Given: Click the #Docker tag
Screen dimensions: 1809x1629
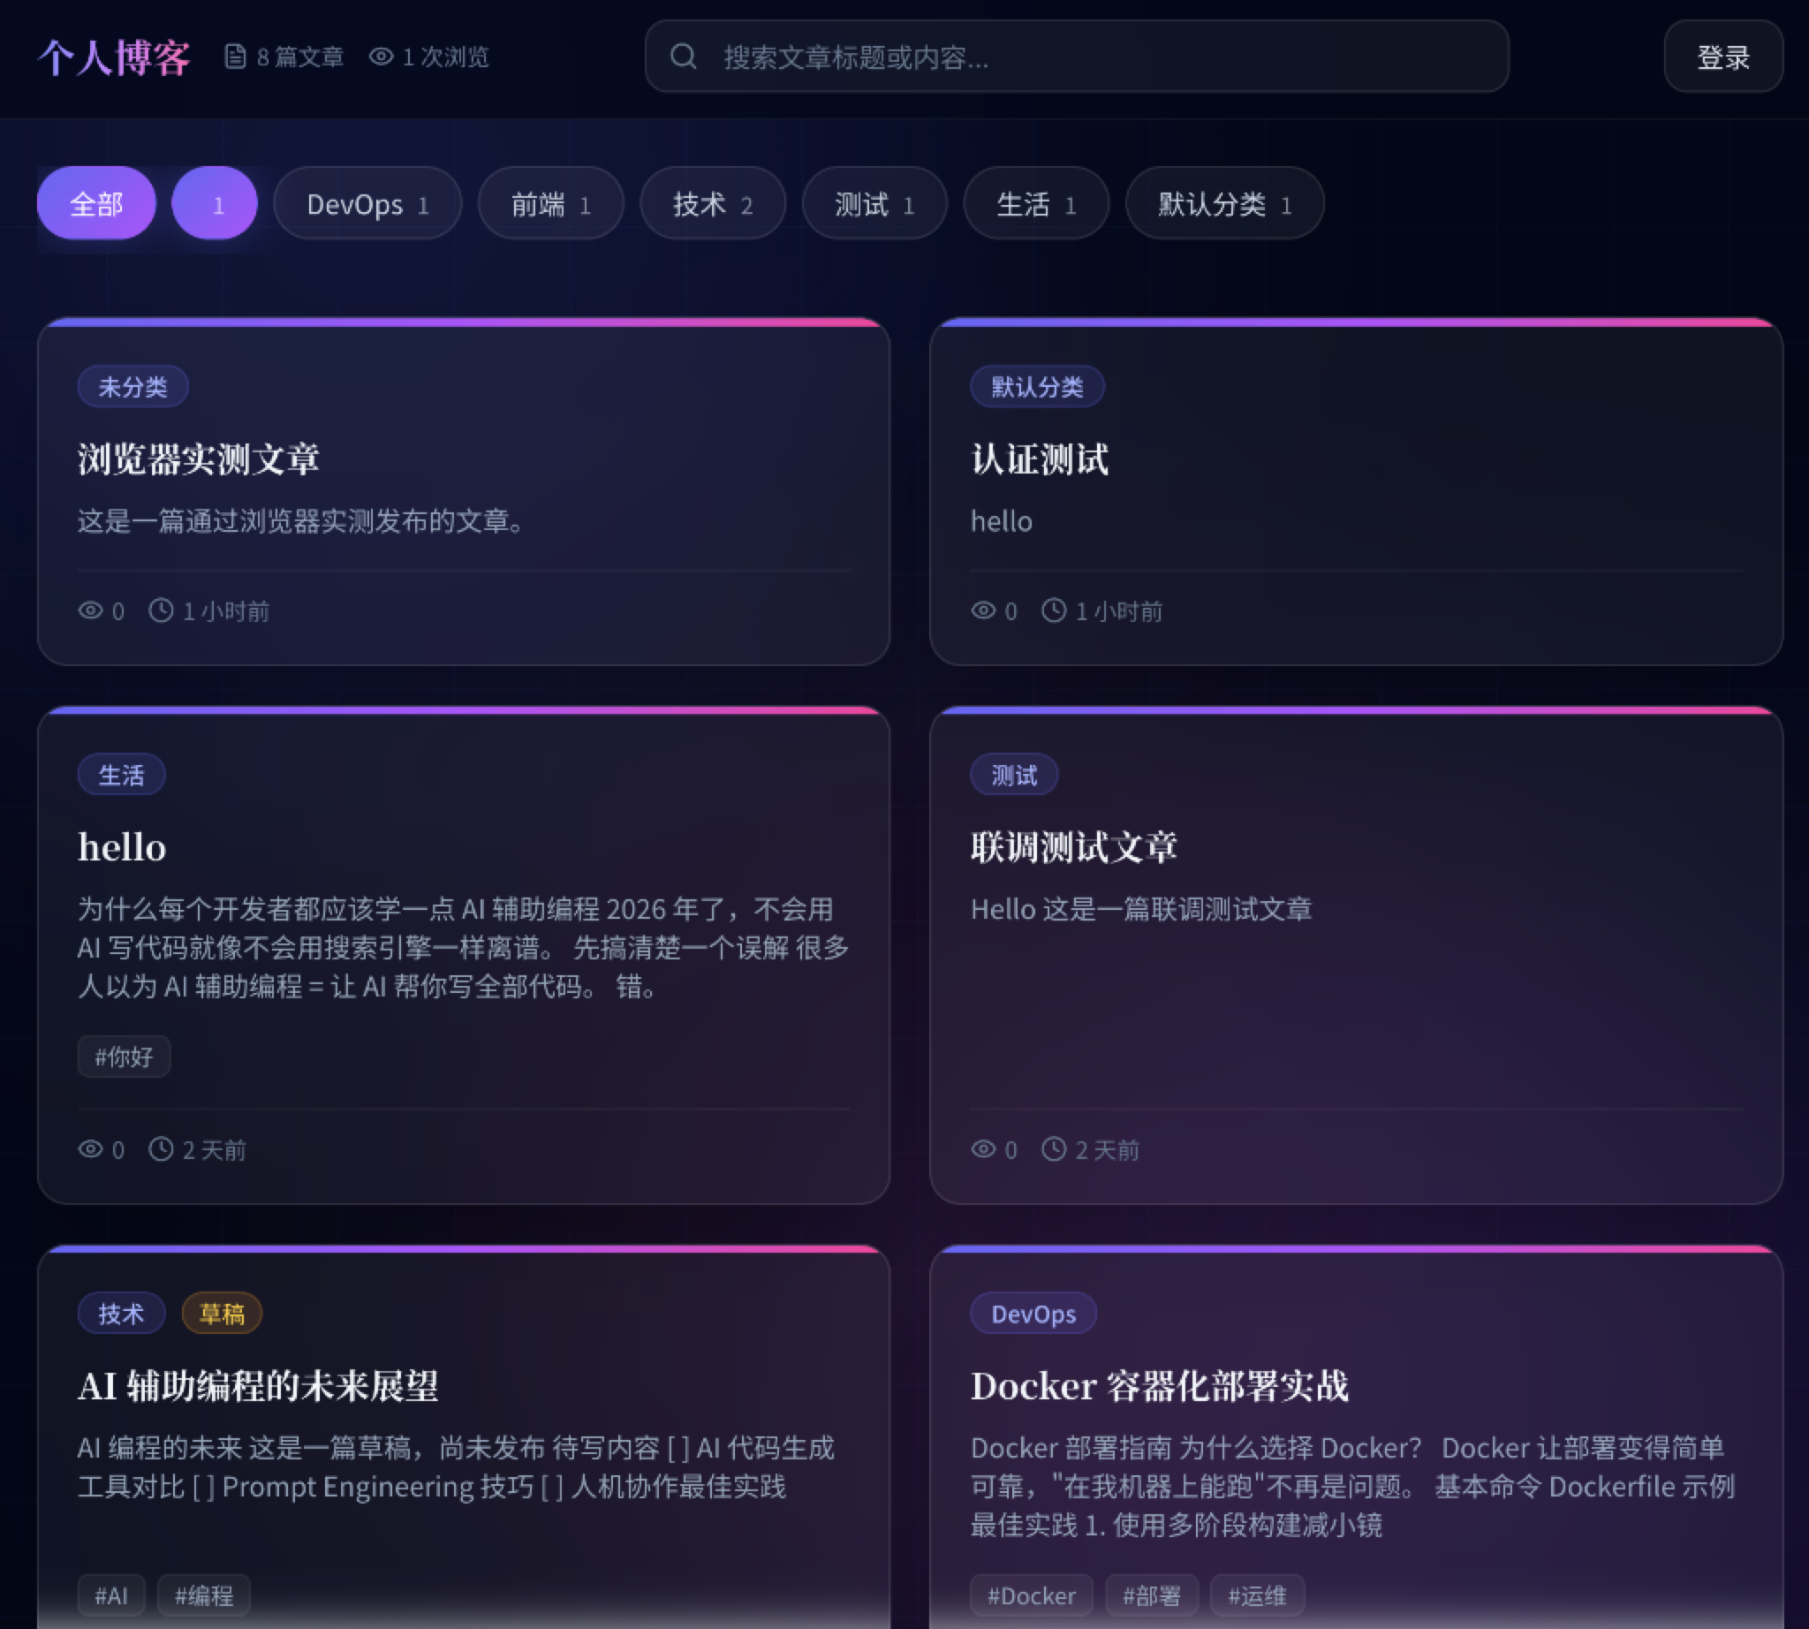Looking at the screenshot, I should pos(1032,1595).
